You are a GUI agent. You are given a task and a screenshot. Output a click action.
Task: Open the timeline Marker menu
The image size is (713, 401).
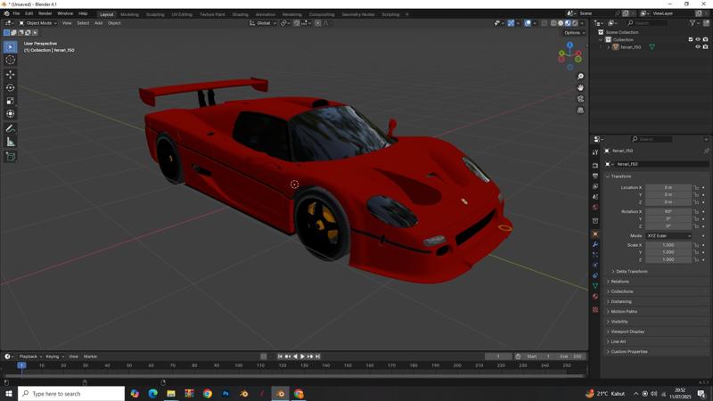click(x=91, y=356)
